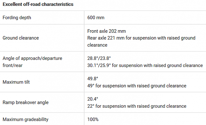This screenshot has height=125, width=206.
Task: Click '22° for suspension with raised' text
Action: click(x=118, y=106)
